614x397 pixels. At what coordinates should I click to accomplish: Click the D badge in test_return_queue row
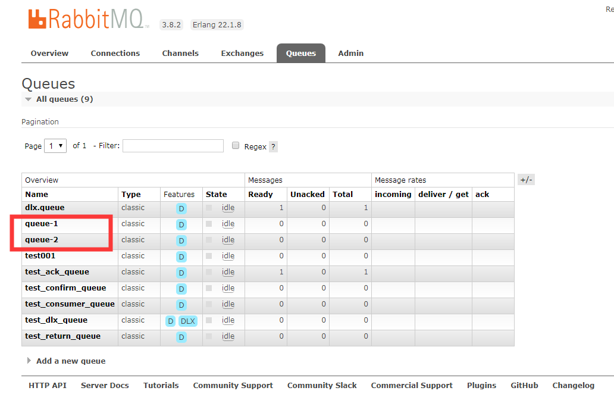click(x=181, y=337)
